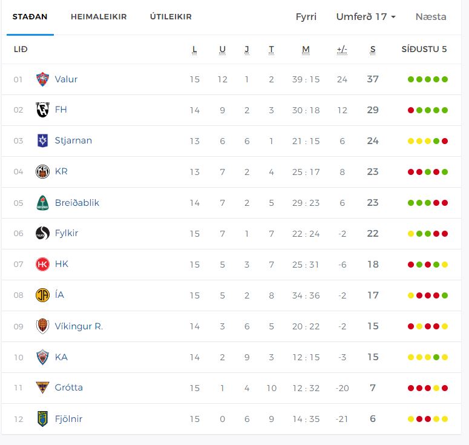
Task: Click the S points column header
Action: pyautogui.click(x=373, y=50)
